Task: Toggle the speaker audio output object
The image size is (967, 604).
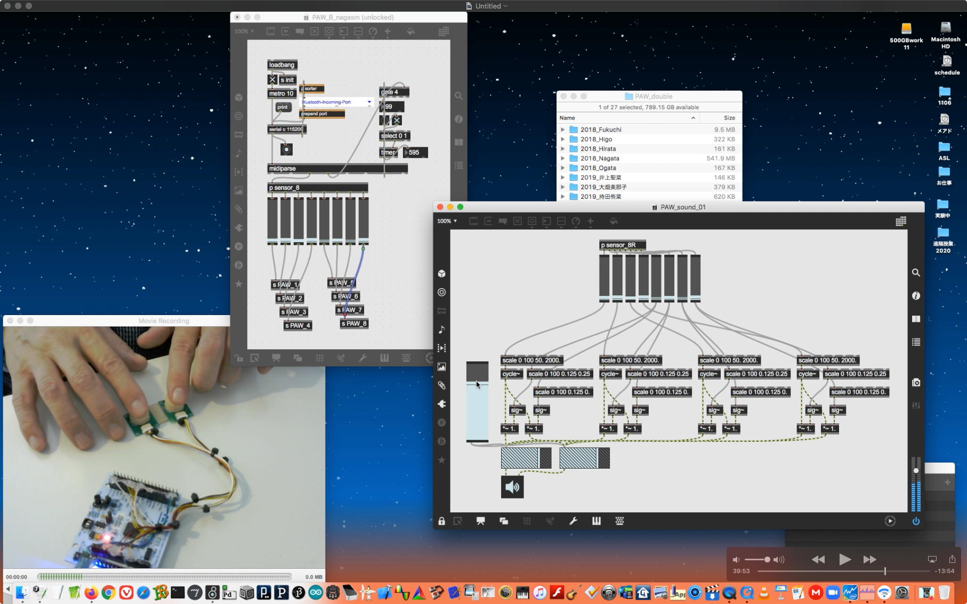Action: pyautogui.click(x=512, y=487)
